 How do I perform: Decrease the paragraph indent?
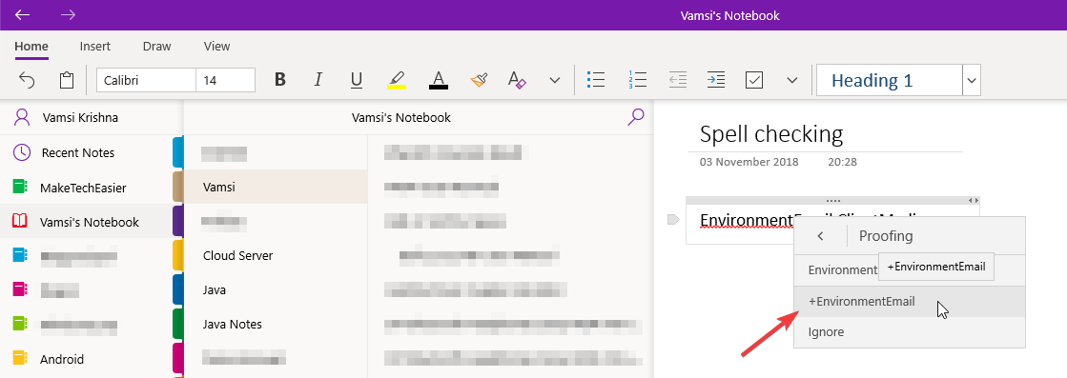[677, 80]
